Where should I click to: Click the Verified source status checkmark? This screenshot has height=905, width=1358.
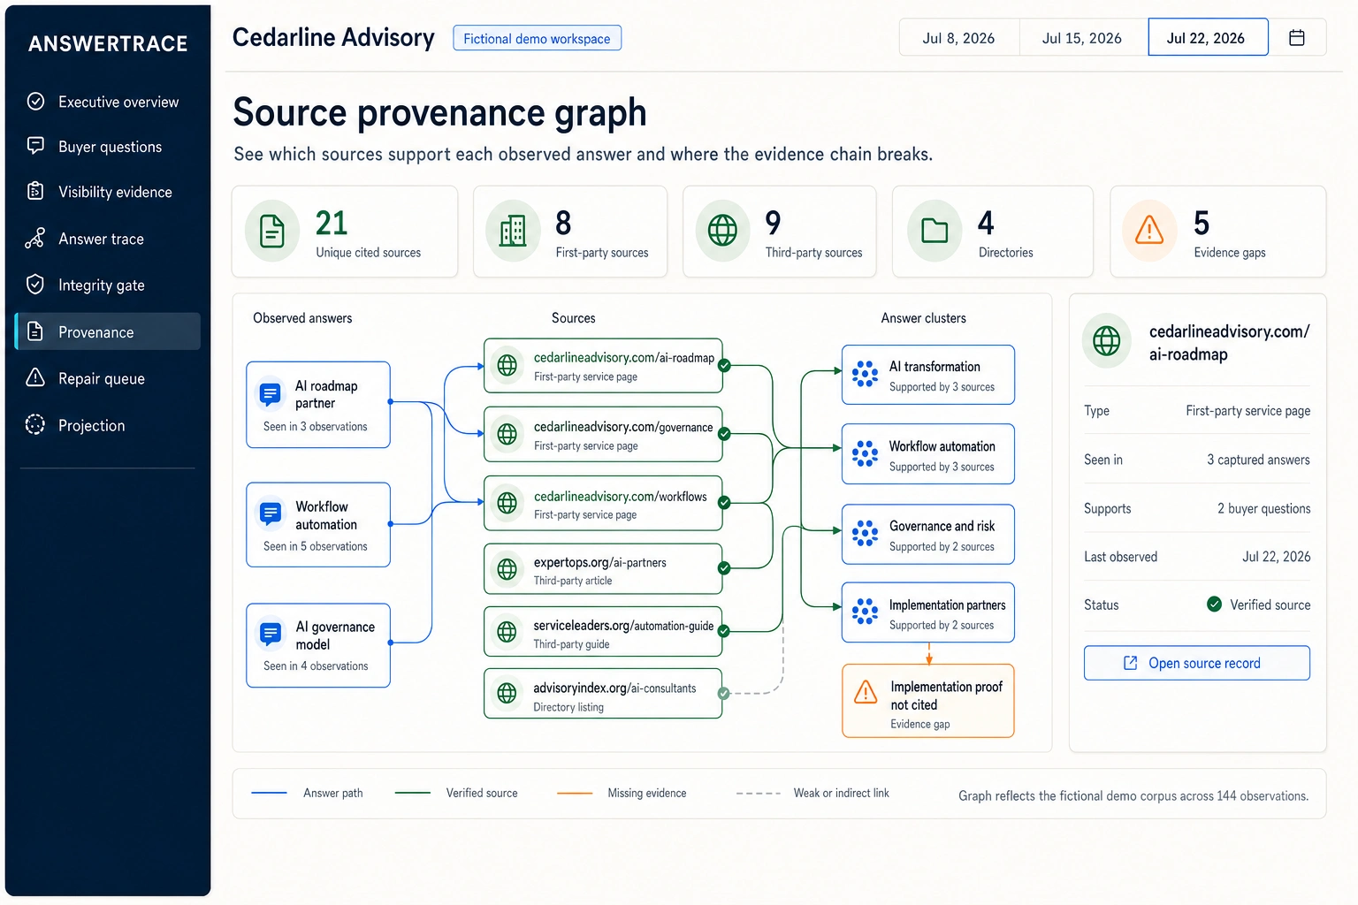(x=1215, y=605)
